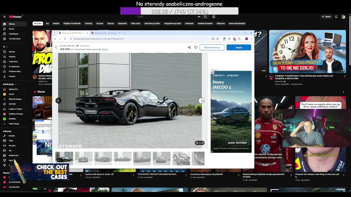The height and width of the screenshot is (197, 351).
Task: Open Pobrane downloads in sidebar
Action: point(14,76)
